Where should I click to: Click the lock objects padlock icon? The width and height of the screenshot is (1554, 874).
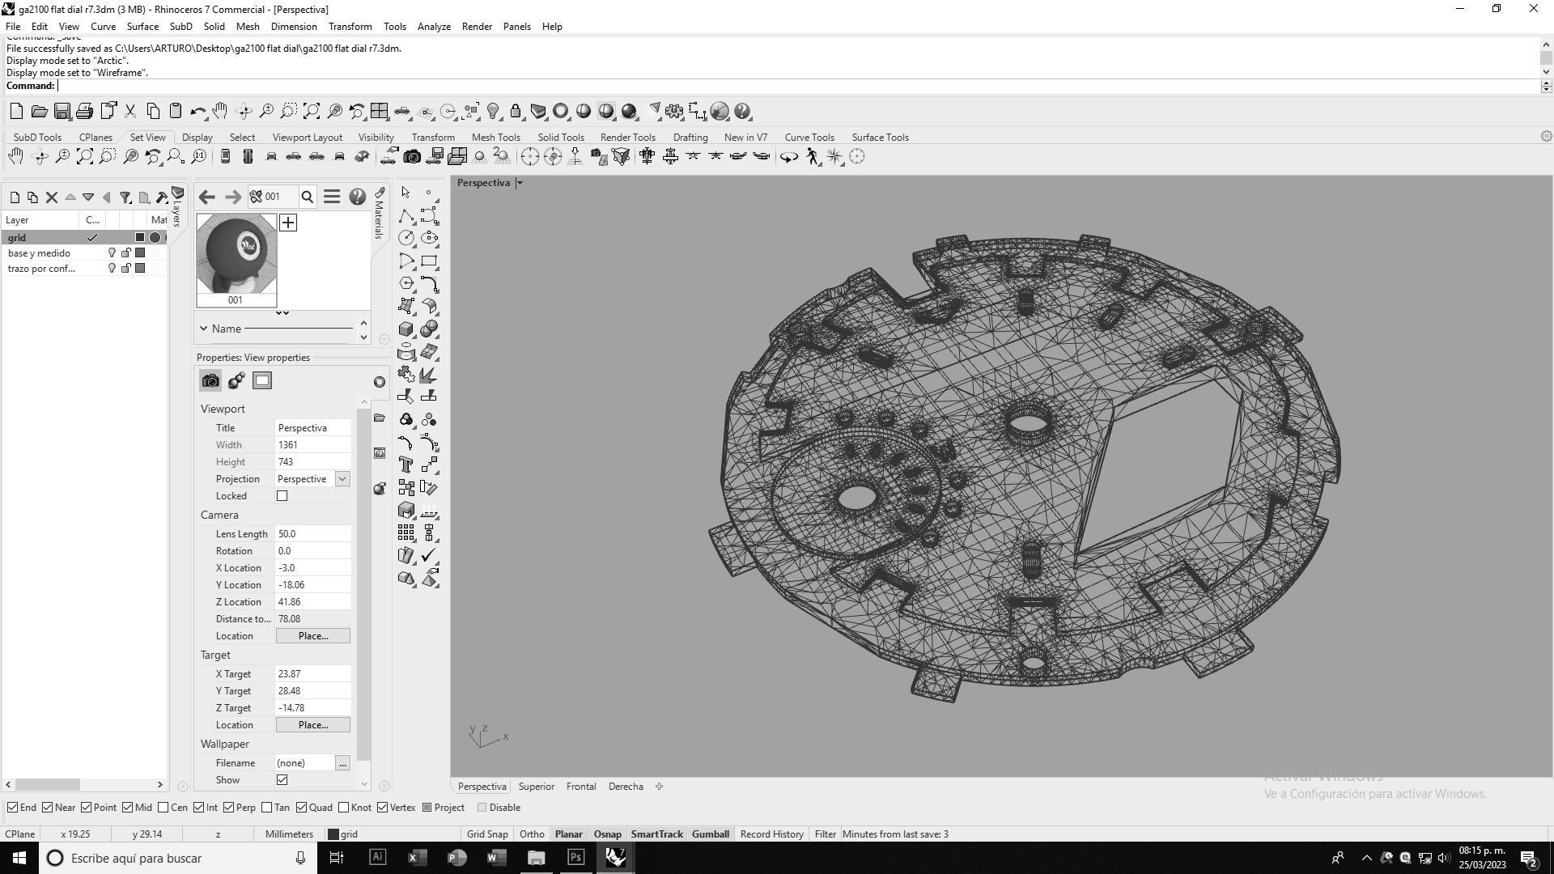(x=516, y=112)
